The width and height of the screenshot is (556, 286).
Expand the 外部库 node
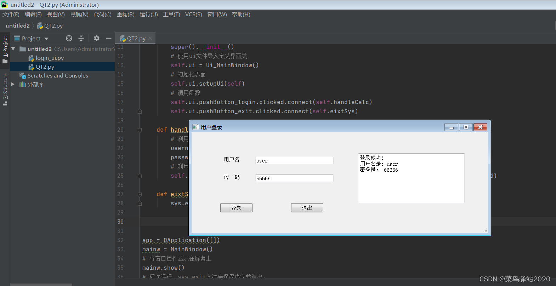click(13, 84)
